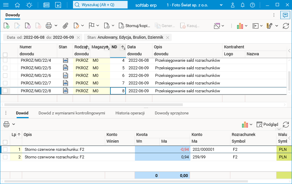Select checkbox for entry line 2
292x184 pixels.
5,157
